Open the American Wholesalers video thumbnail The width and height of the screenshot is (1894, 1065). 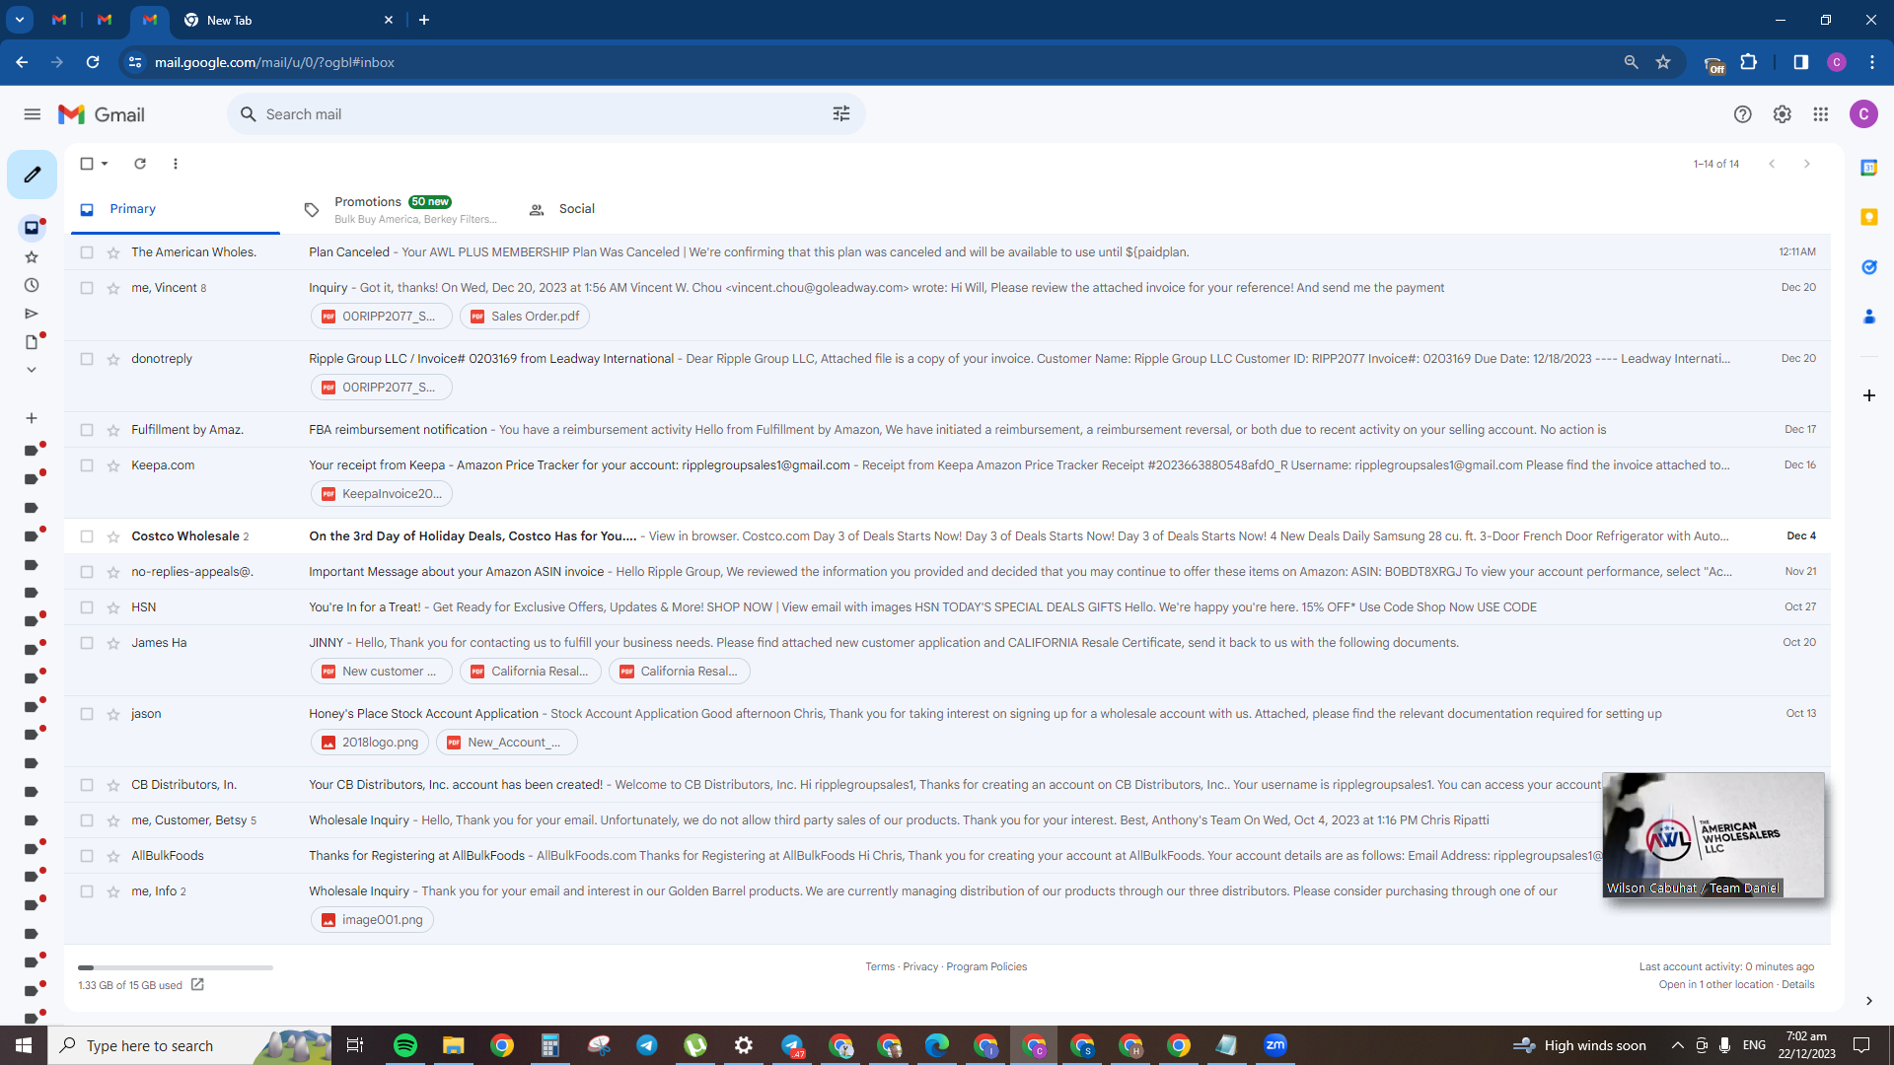[x=1714, y=835]
